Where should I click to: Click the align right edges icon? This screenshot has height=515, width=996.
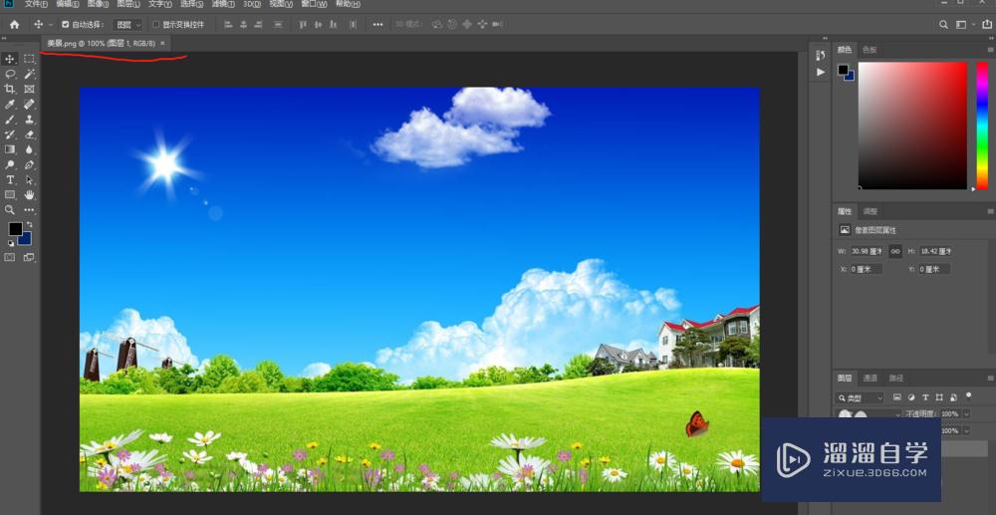point(258,25)
